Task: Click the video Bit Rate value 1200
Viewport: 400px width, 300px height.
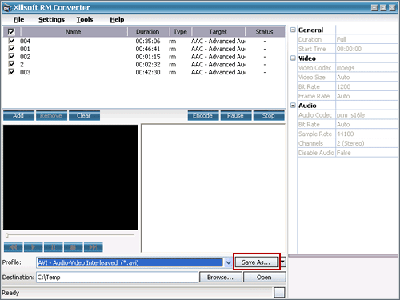Action: [x=366, y=86]
